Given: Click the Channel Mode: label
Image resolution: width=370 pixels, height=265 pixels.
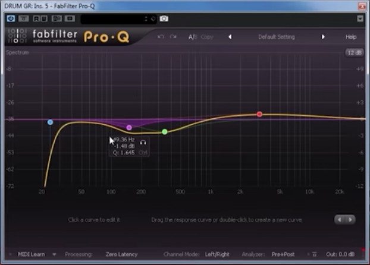Looking at the screenshot, I should (x=181, y=254).
